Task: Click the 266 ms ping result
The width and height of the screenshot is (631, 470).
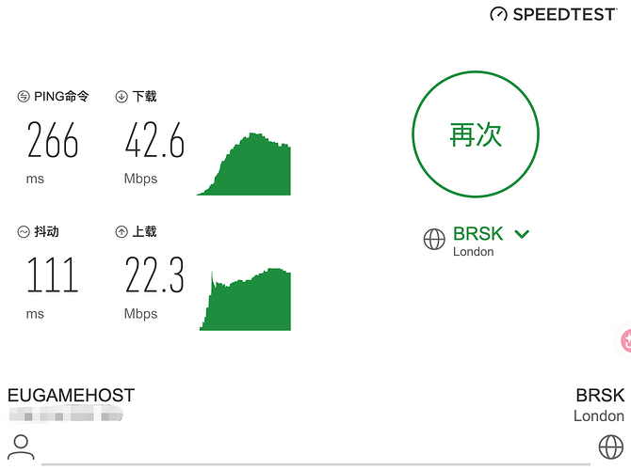Action: click(53, 140)
